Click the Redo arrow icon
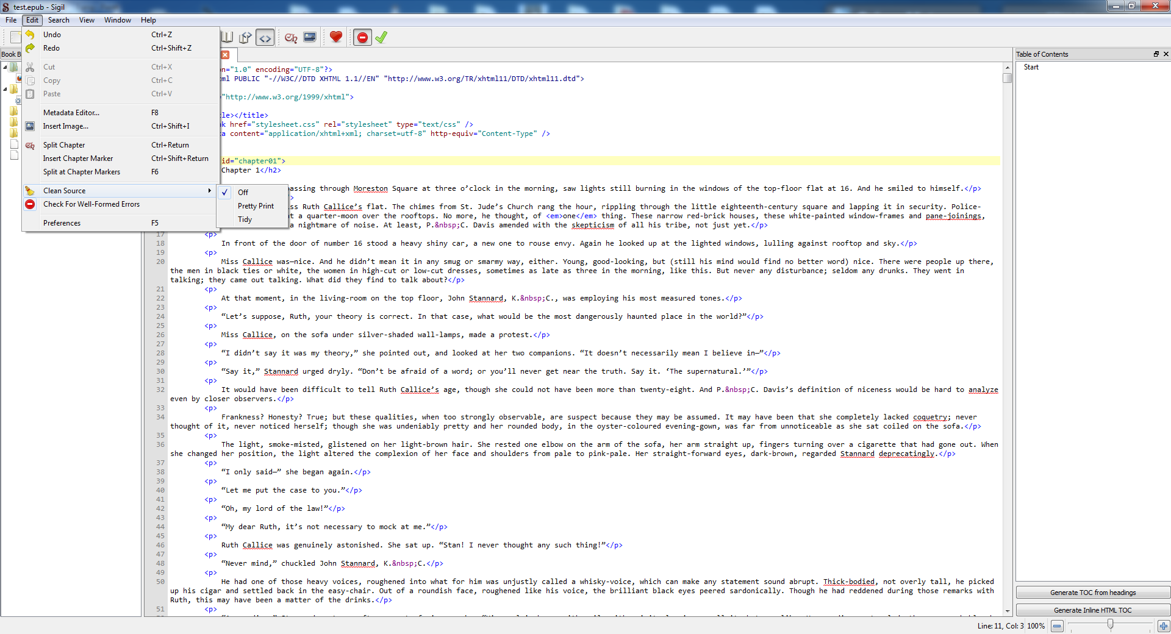The height and width of the screenshot is (634, 1171). [30, 48]
